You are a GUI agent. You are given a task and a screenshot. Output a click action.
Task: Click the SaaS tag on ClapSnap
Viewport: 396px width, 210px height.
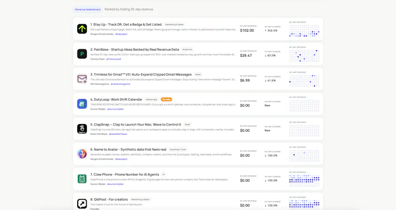point(187,125)
